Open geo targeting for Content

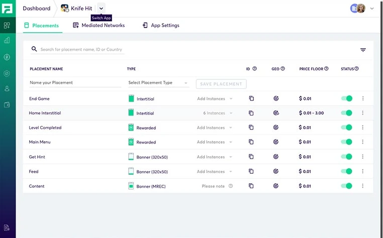(276, 186)
